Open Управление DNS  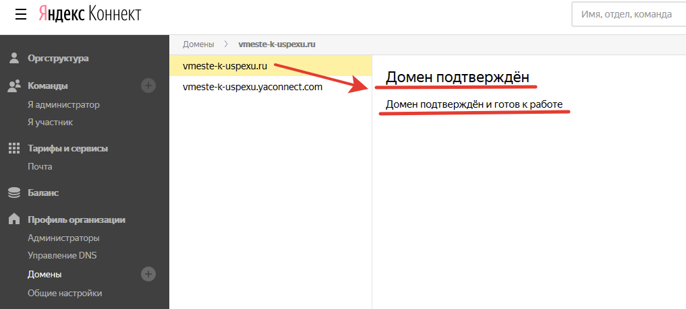tap(62, 256)
